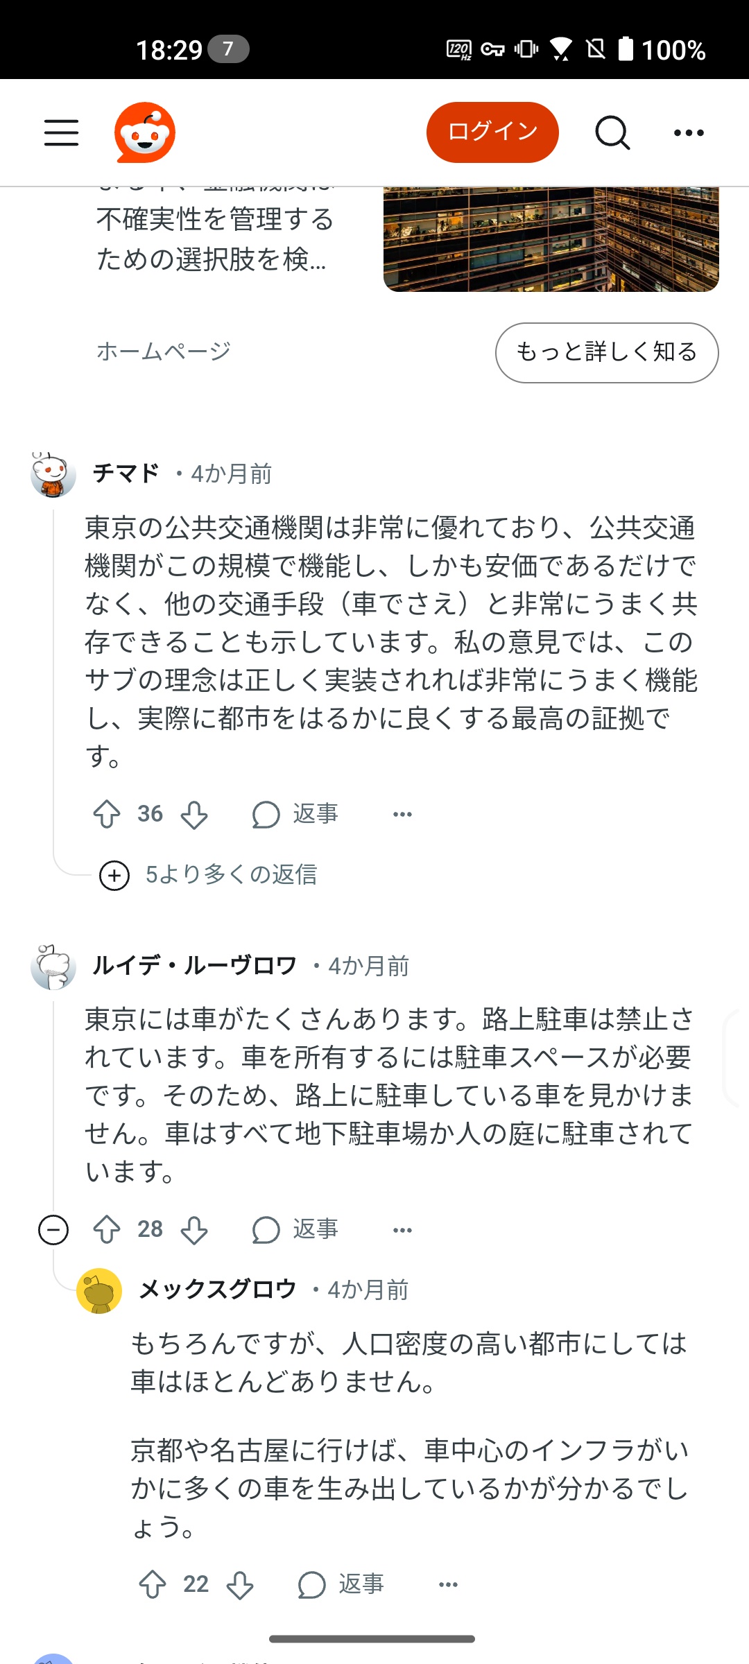749x1664 pixels.
Task: Upvote メックスグロウ's reply with 22 points
Action: tap(153, 1585)
